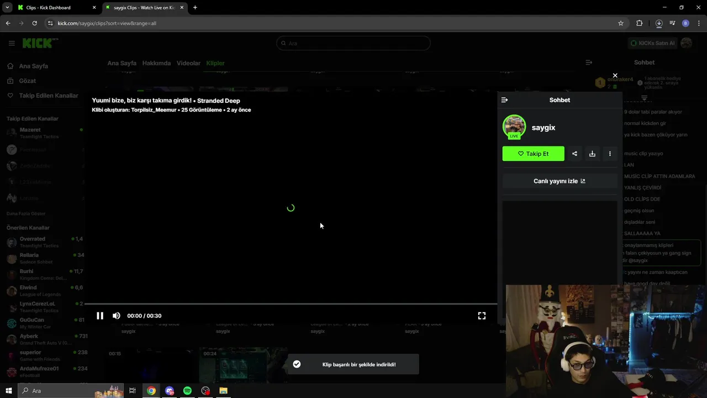
Task: Open the recommended channel Burhi
Action: pos(44,274)
